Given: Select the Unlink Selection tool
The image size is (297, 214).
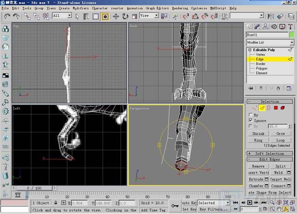Looking at the screenshot, I should 36,16.
